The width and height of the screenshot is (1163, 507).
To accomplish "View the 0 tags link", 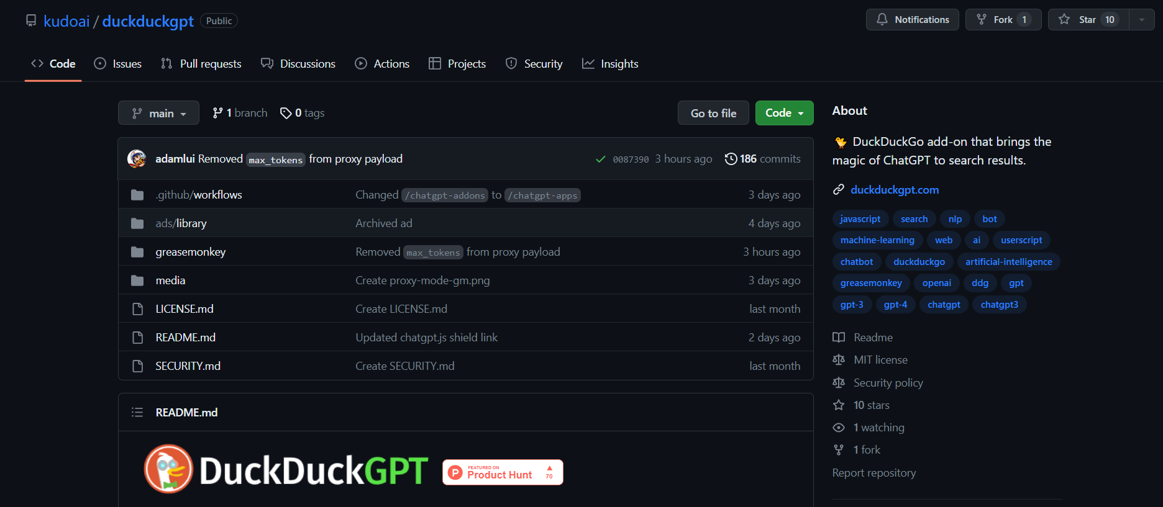I will pos(303,113).
